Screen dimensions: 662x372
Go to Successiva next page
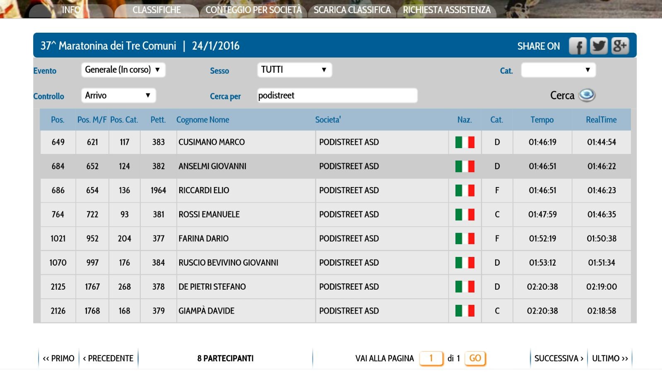coord(558,358)
